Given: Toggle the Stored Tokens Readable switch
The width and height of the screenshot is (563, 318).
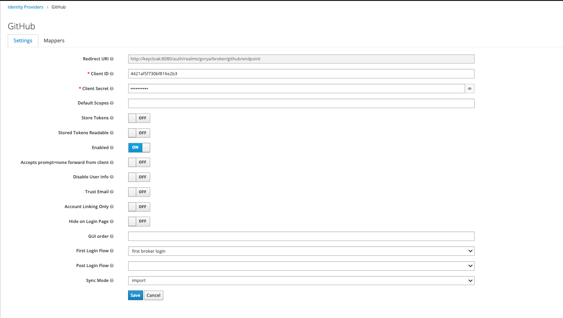Looking at the screenshot, I should point(139,133).
